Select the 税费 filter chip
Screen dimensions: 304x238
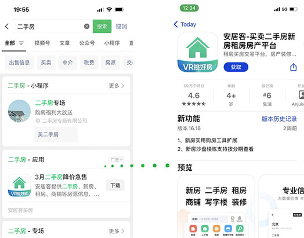pyautogui.click(x=89, y=63)
